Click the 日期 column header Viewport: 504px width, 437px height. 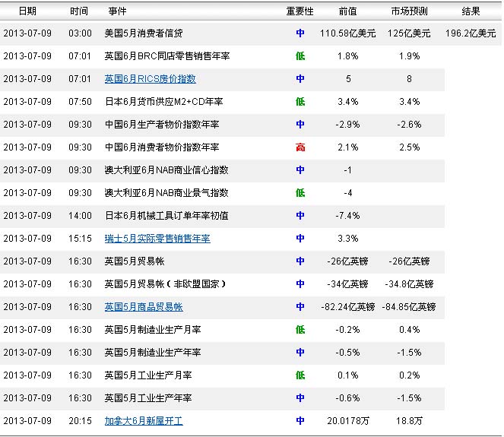27,11
